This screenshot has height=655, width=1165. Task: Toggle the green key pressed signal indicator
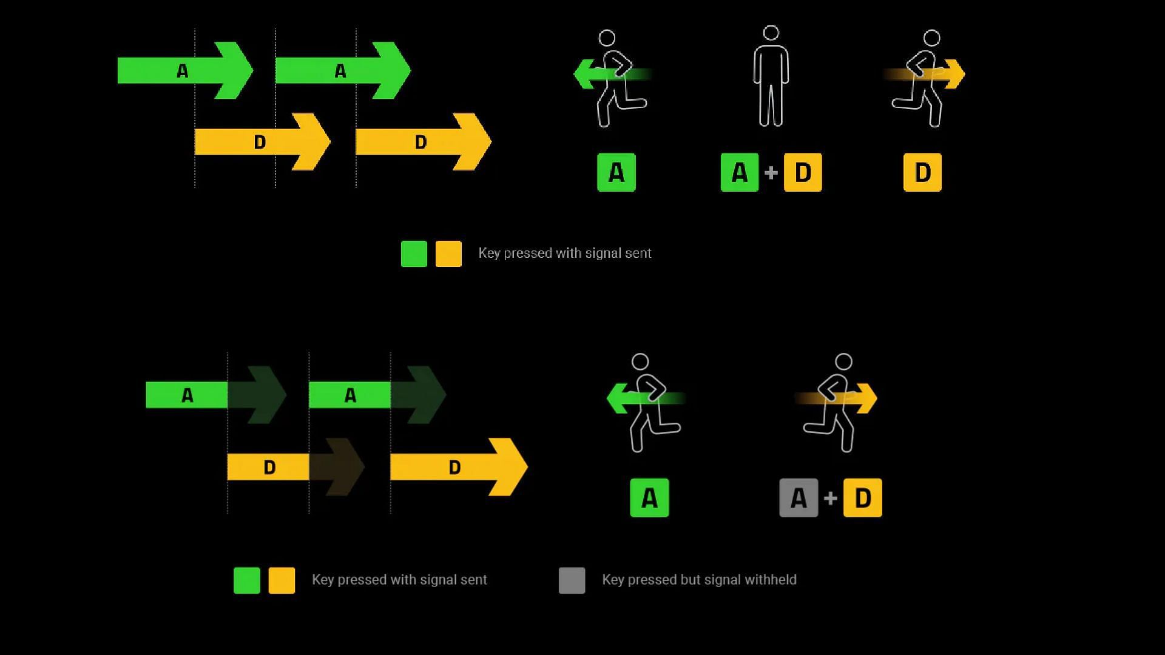coord(413,254)
